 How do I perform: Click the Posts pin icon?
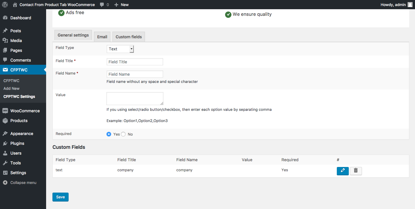coord(5,31)
